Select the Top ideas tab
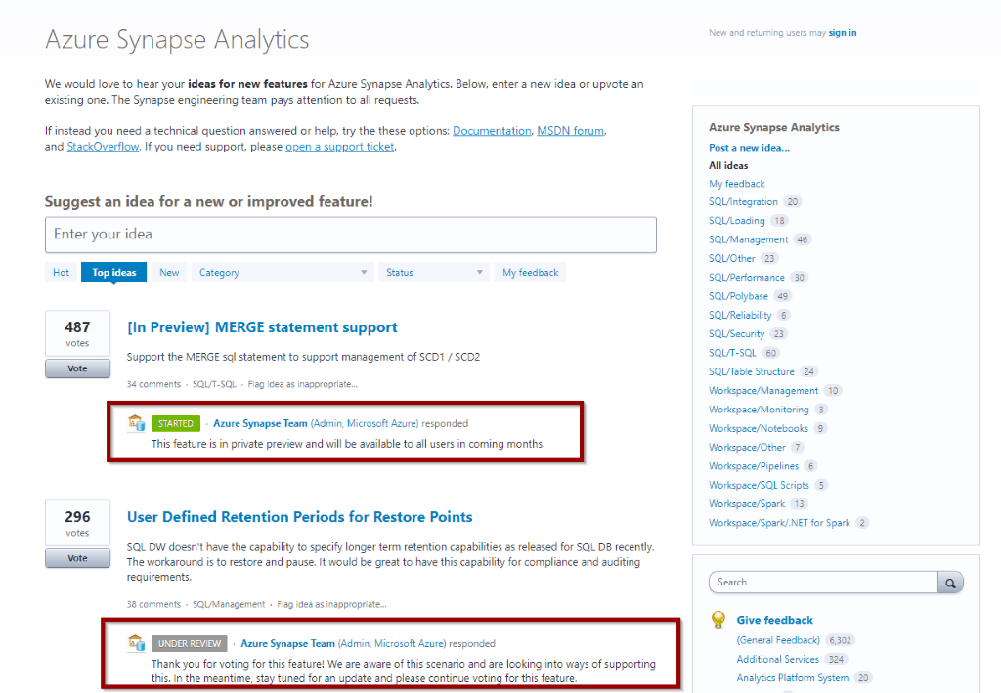The image size is (1001, 693). (113, 273)
